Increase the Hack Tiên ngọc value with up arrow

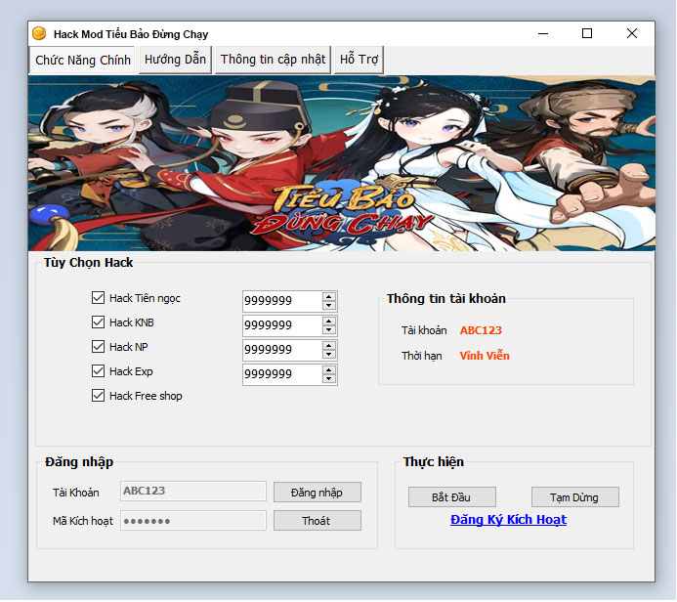(x=329, y=296)
